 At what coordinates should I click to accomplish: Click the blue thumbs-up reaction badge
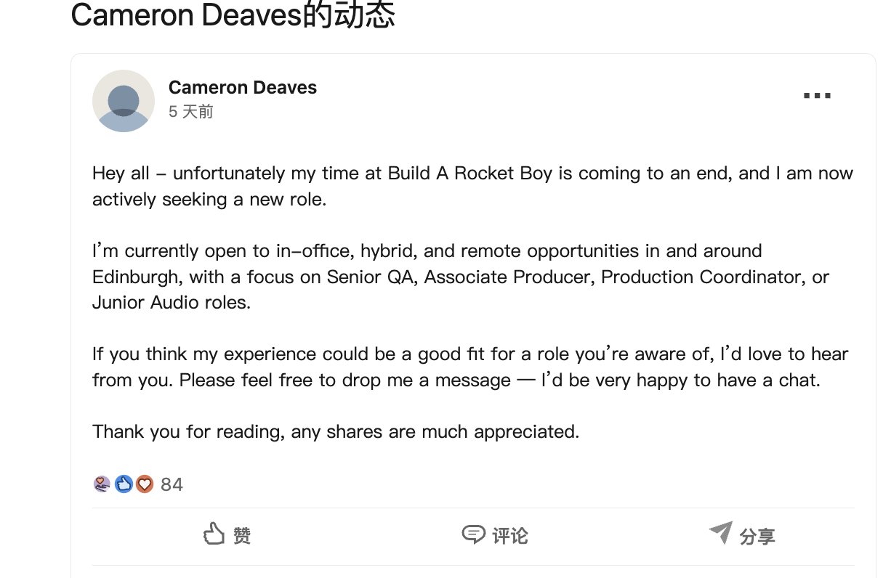124,484
